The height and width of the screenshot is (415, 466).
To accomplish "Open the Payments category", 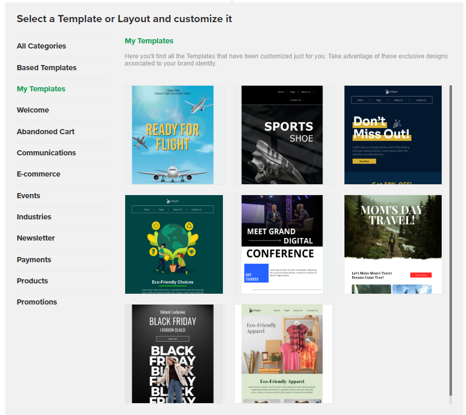I will [x=34, y=260].
